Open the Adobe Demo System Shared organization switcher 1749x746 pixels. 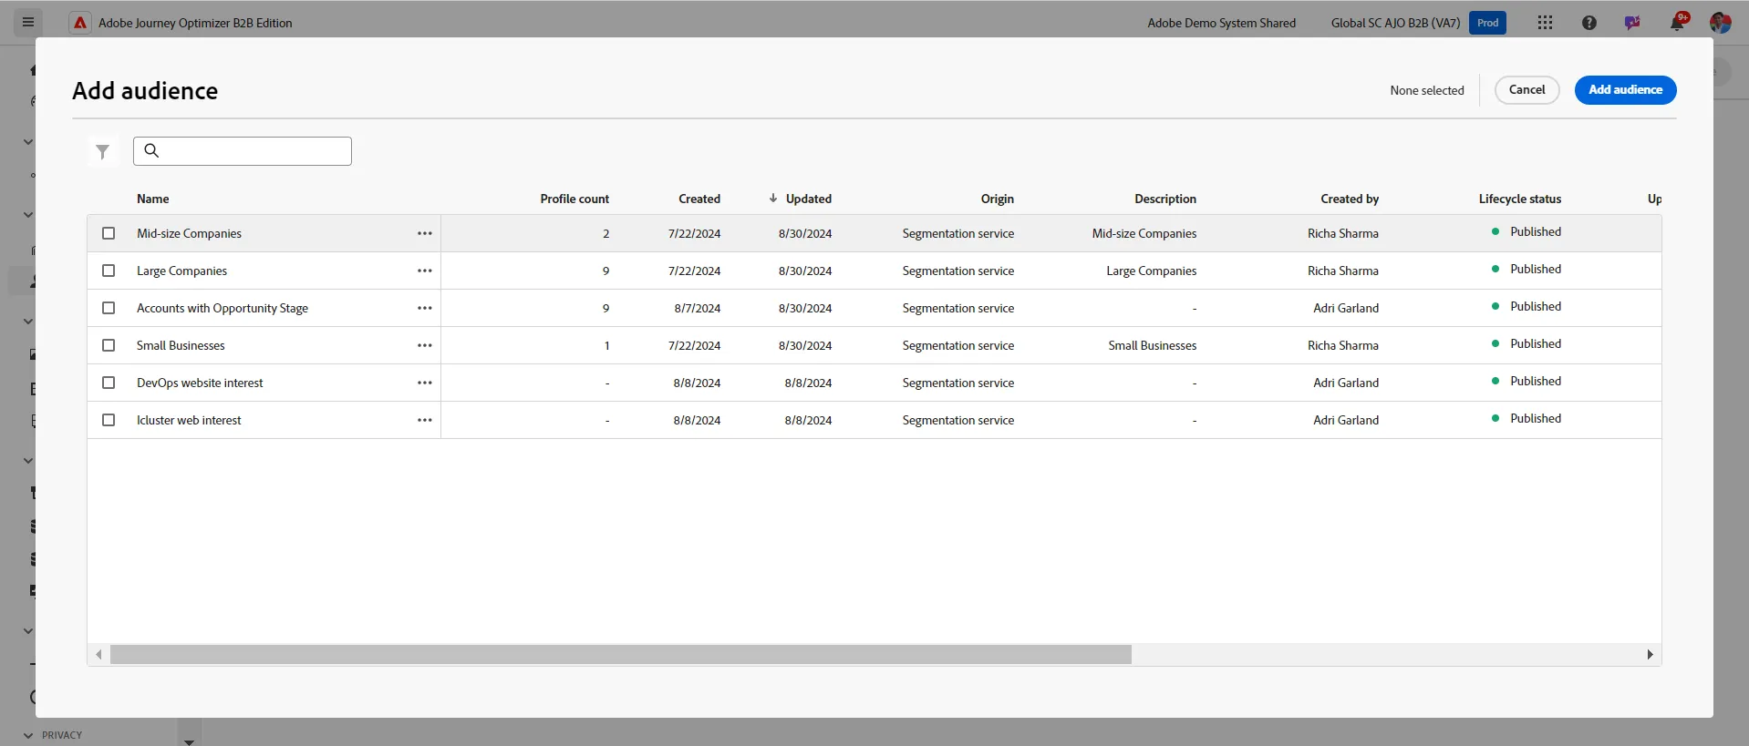1221,23
